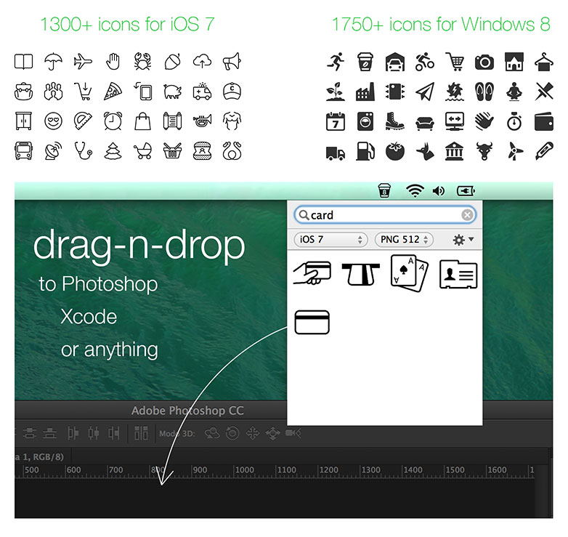Select the ATM card slot icon

pyautogui.click(x=361, y=273)
